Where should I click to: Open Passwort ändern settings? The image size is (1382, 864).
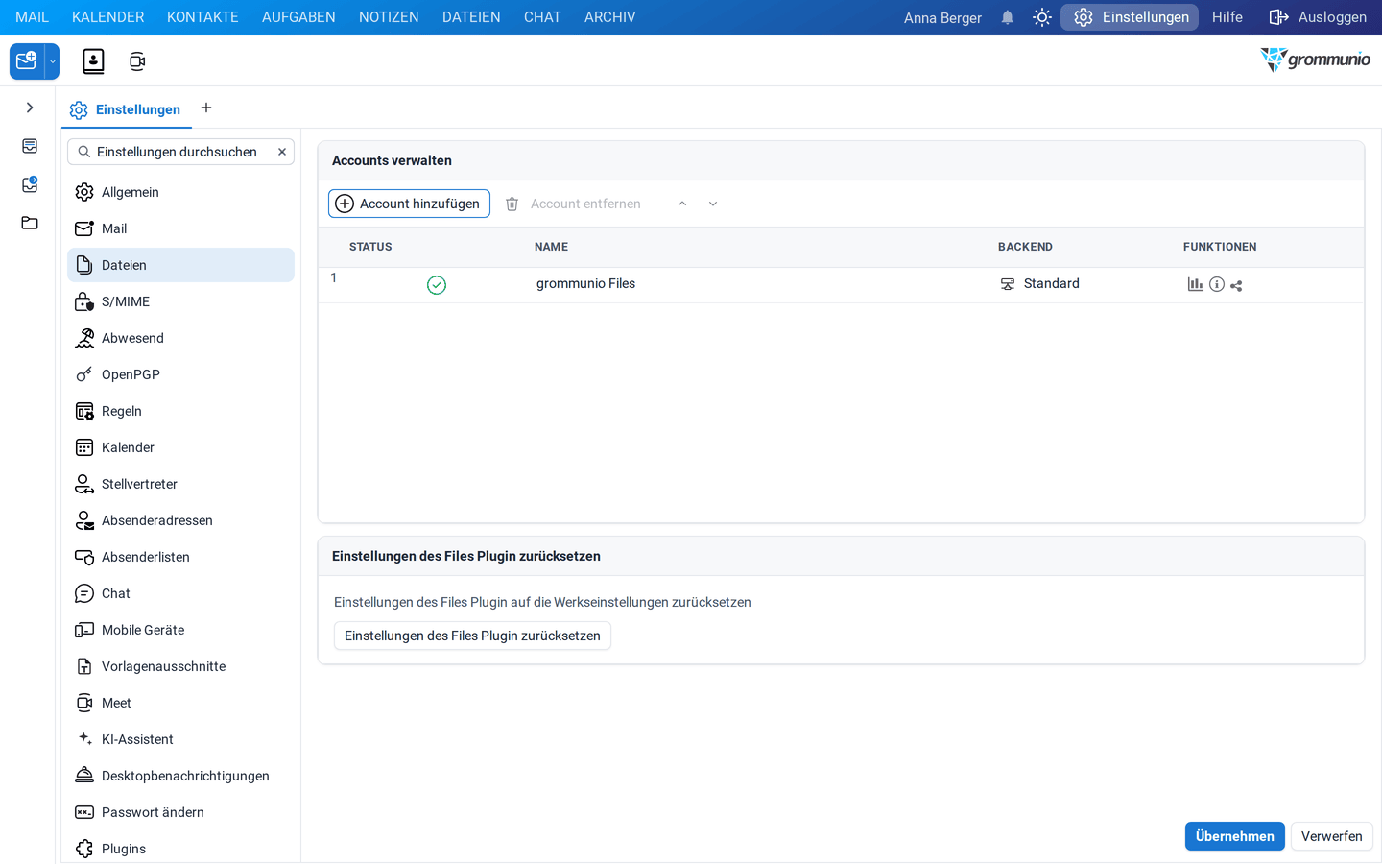(180, 812)
